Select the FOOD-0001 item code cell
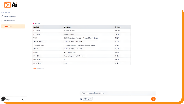The height and width of the screenshot is (104, 184). point(48,34)
